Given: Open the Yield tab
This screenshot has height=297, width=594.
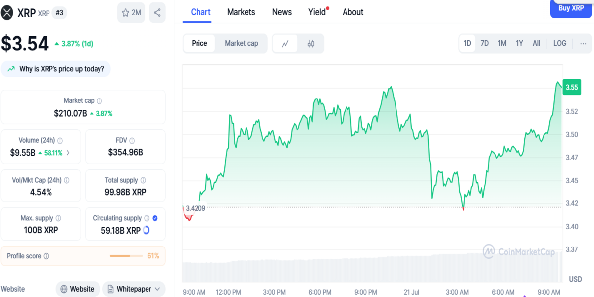Looking at the screenshot, I should pyautogui.click(x=317, y=12).
